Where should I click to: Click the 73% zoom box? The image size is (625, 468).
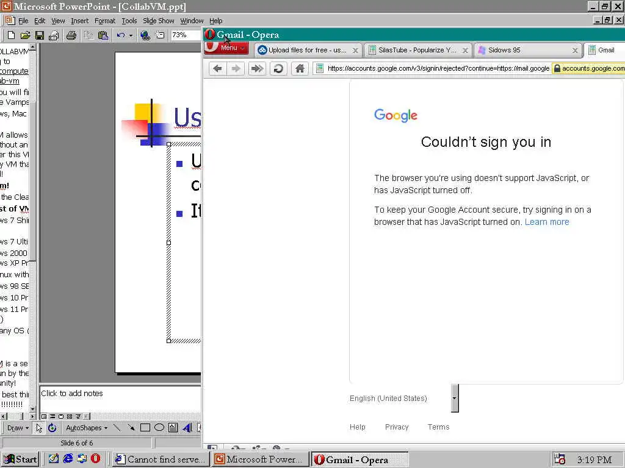tap(186, 35)
